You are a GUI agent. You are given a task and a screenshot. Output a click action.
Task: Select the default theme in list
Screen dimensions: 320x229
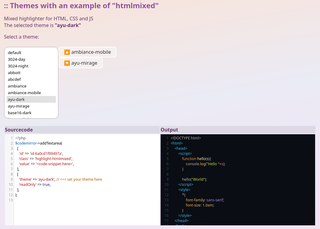pos(31,53)
